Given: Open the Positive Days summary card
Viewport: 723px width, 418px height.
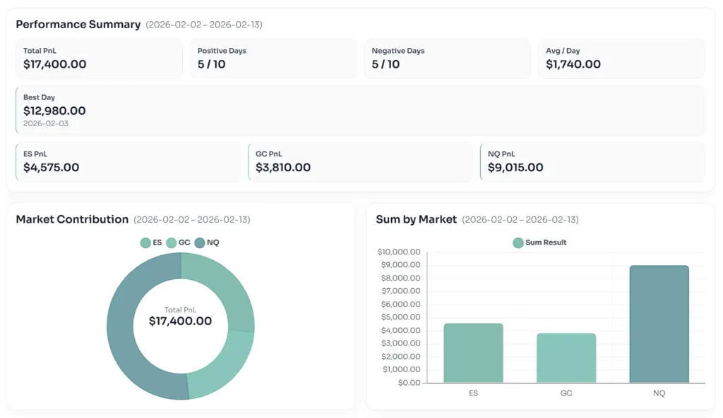Looking at the screenshot, I should (x=273, y=59).
